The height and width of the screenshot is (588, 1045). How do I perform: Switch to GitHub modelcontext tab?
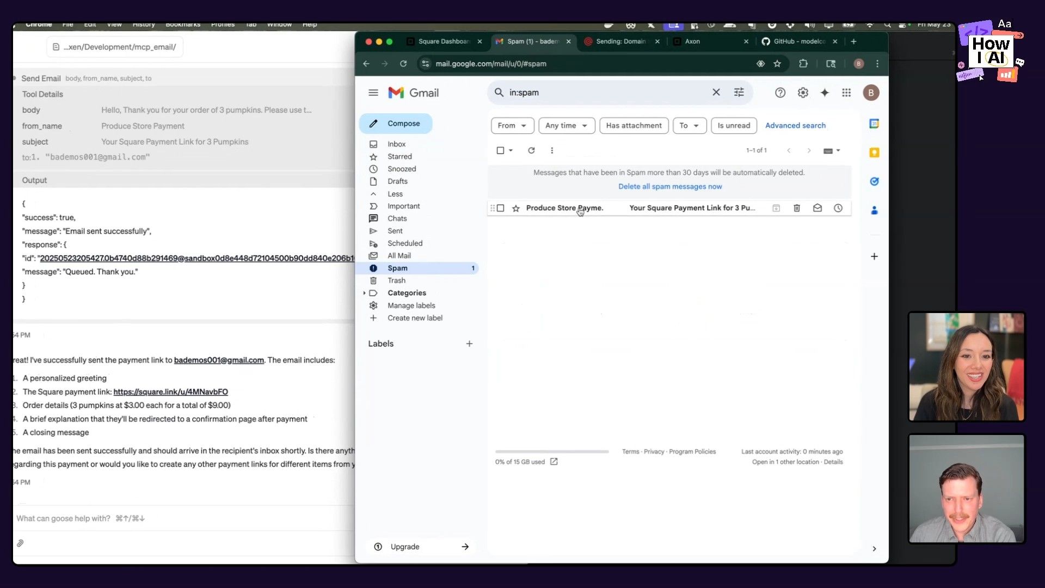point(799,41)
